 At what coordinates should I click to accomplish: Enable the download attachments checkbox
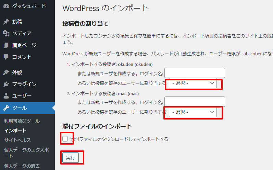click(65, 139)
